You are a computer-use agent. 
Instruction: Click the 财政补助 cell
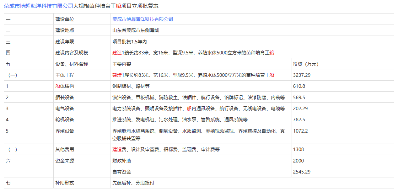click(x=201, y=161)
